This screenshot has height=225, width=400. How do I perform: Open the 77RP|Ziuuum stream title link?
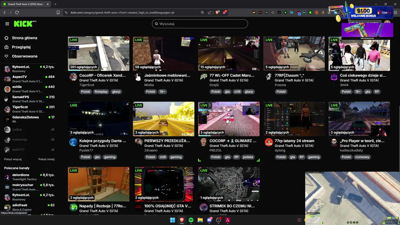pos(289,75)
